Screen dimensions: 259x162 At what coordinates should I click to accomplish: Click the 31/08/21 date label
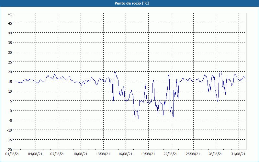(238, 154)
